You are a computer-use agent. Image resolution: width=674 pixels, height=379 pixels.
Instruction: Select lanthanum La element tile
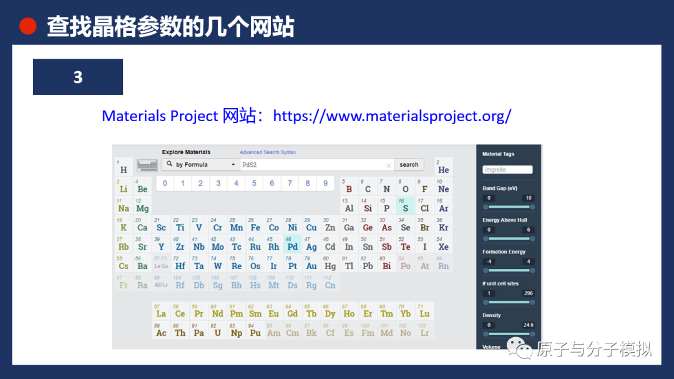click(x=161, y=311)
